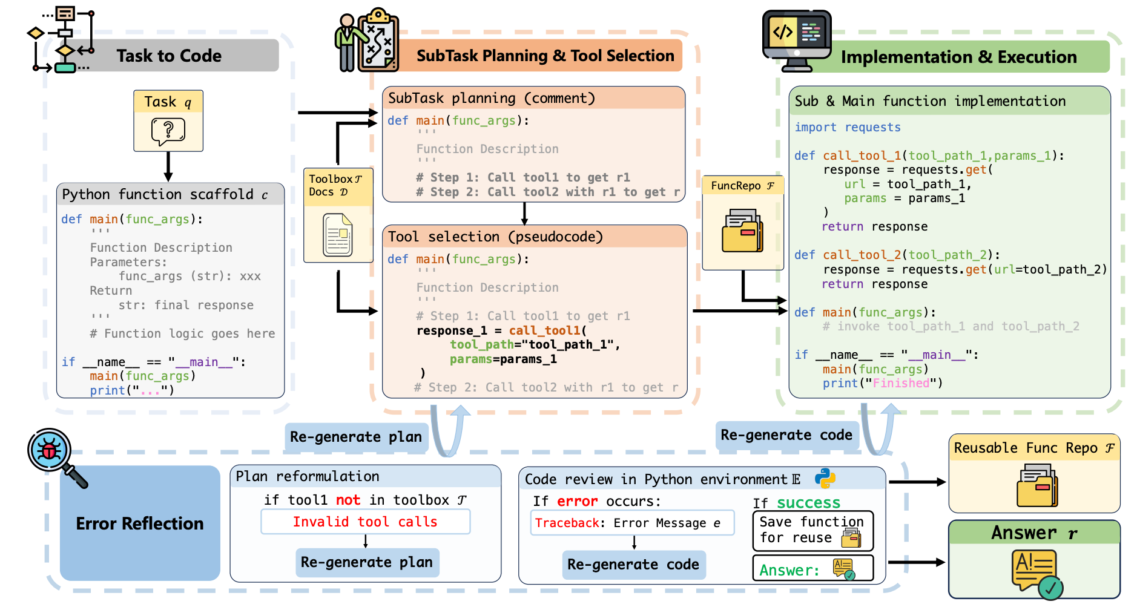The height and width of the screenshot is (610, 1137).
Task: Select SubTask Planning & Tool Selection header
Action: 545,56
